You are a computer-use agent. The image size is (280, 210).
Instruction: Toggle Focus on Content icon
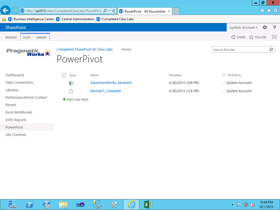coord(274,37)
